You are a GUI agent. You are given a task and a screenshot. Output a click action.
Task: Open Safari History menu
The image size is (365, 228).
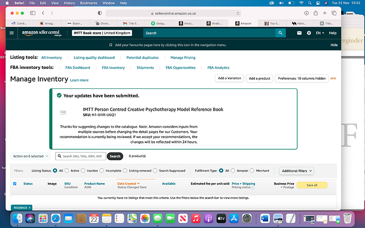[69, 3]
